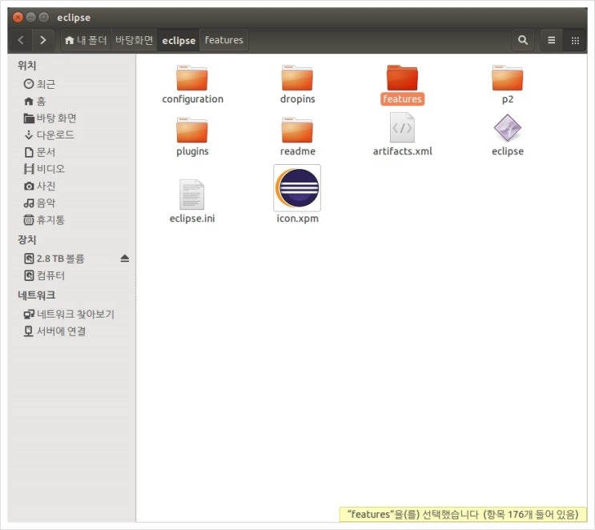Open the dropins folder icon

[297, 78]
